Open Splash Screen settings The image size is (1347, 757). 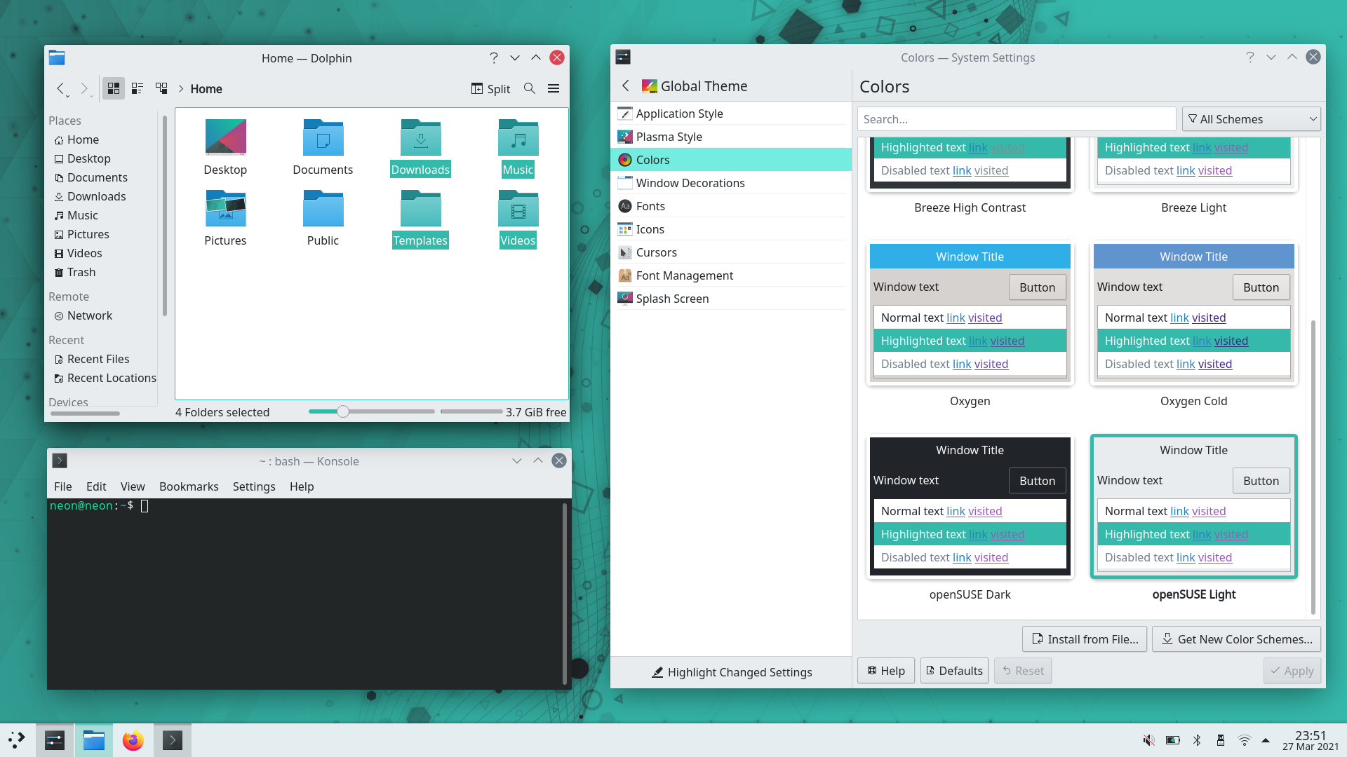pyautogui.click(x=731, y=299)
